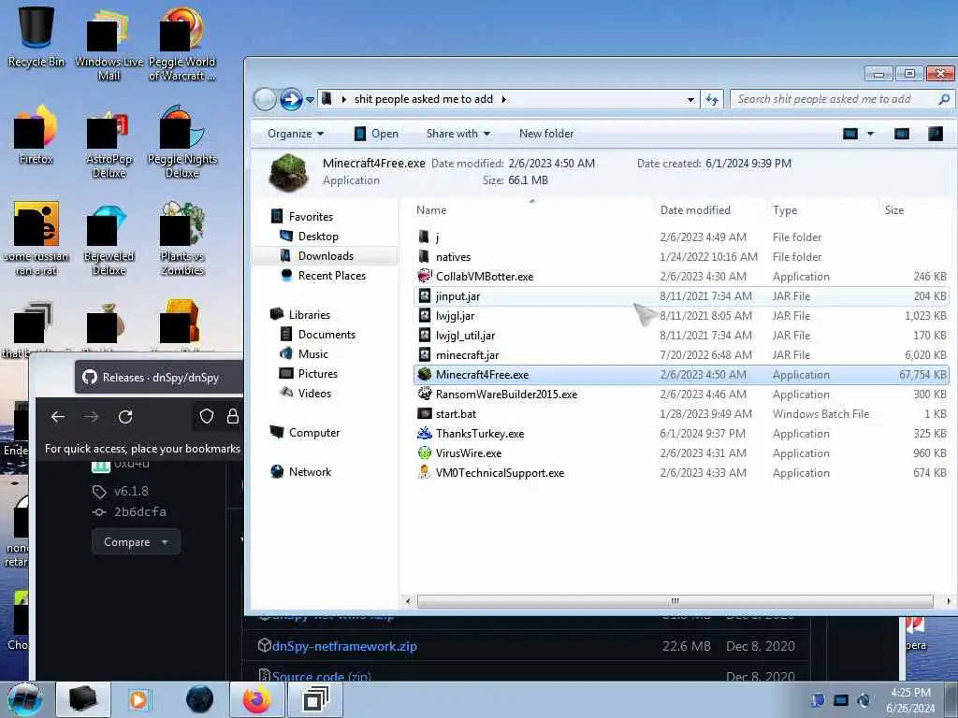Select the 'Releases · dnSpy/dnSpy' Firefox tab
958x718 pixels.
(160, 378)
